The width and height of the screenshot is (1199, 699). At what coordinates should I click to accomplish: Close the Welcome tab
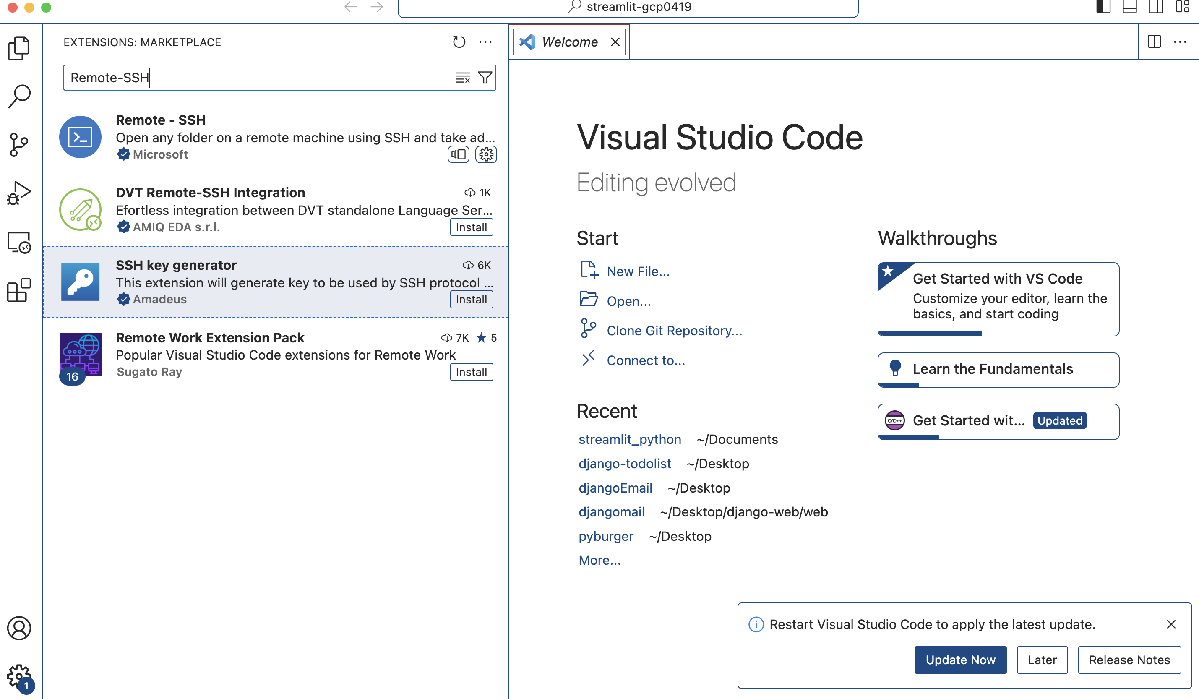(x=615, y=42)
